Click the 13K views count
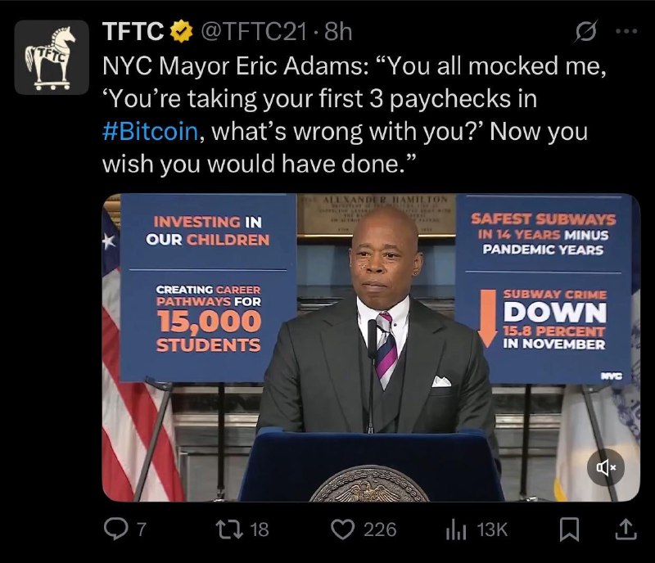Image resolution: width=655 pixels, height=563 pixels. point(492,529)
